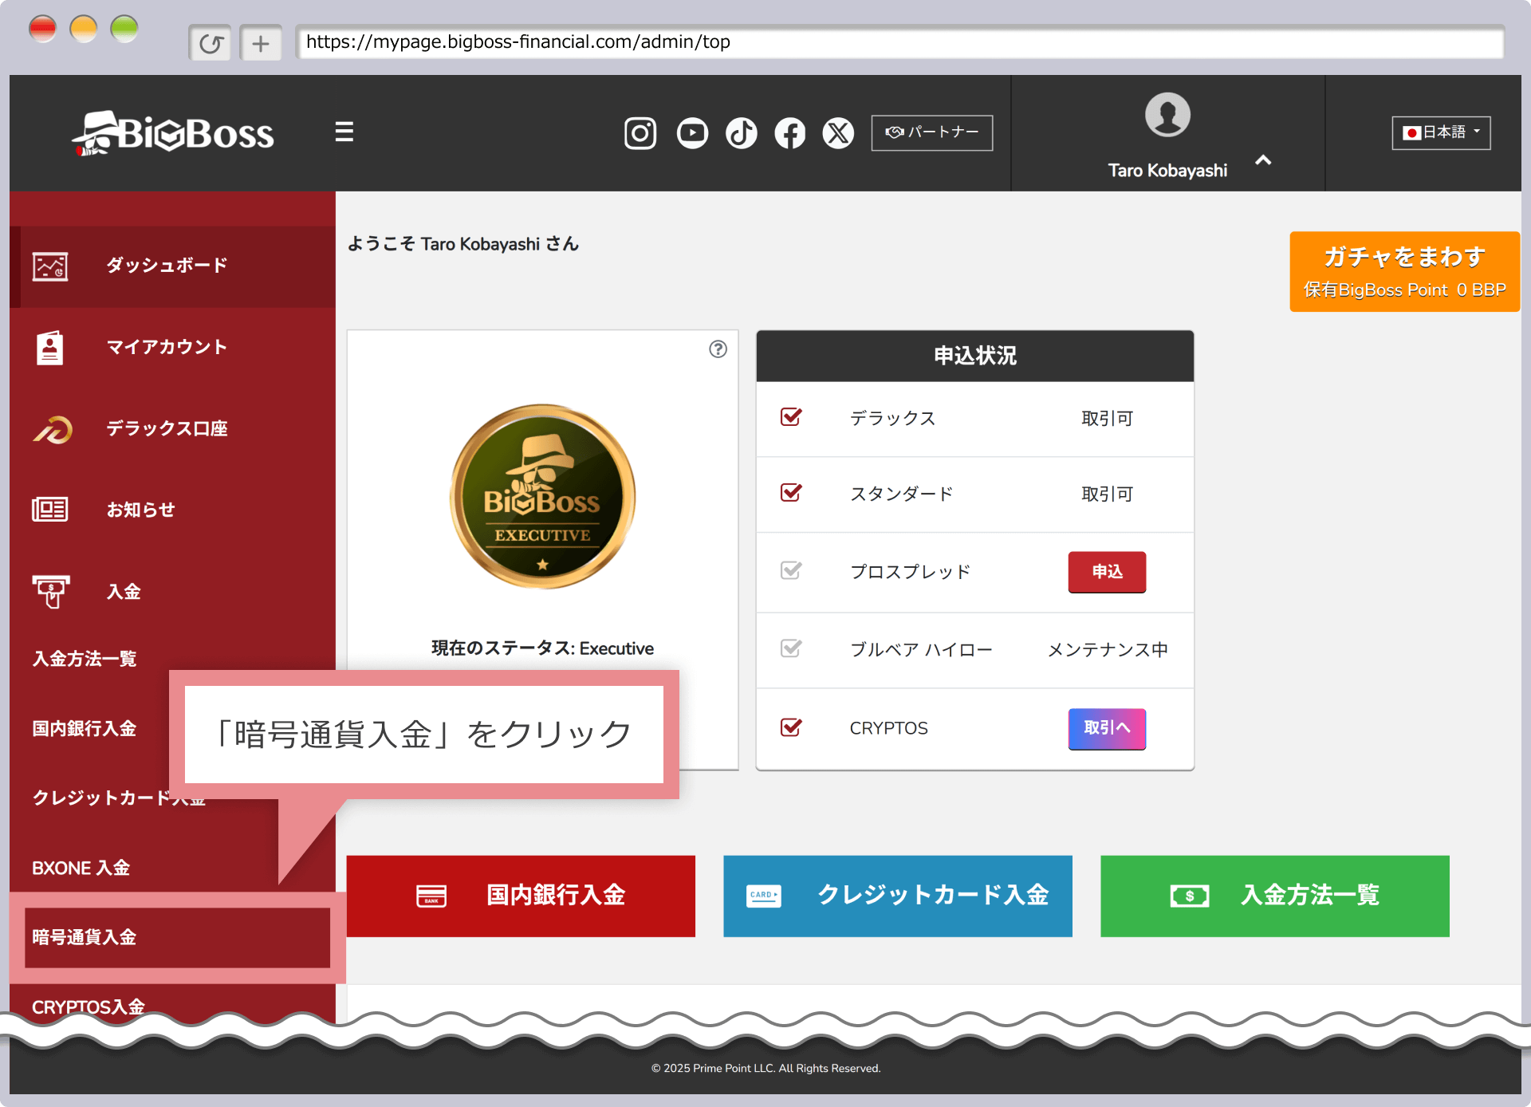Image resolution: width=1531 pixels, height=1107 pixels.
Task: Toggle the CRYPTOS checkbox
Action: (x=791, y=727)
